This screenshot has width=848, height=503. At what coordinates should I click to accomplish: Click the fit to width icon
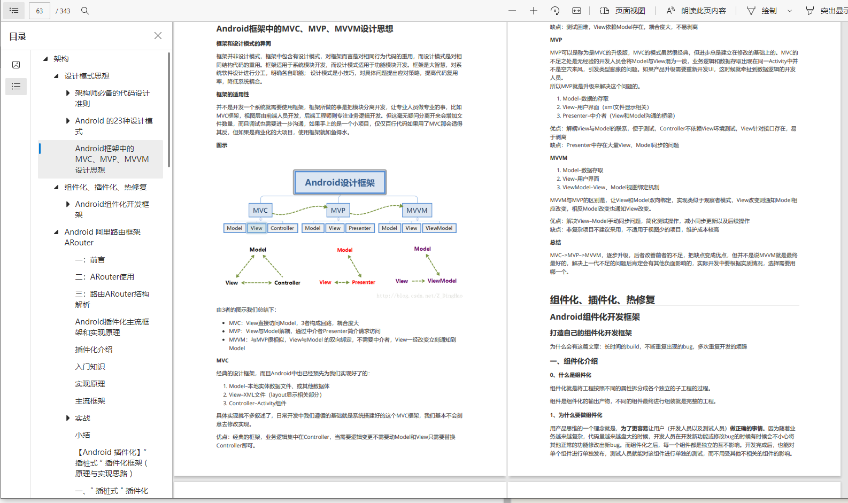click(x=576, y=11)
